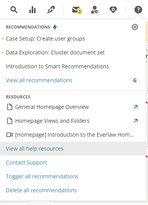
Task: Click the tag badge icon showing 0
Action: click(113, 10)
